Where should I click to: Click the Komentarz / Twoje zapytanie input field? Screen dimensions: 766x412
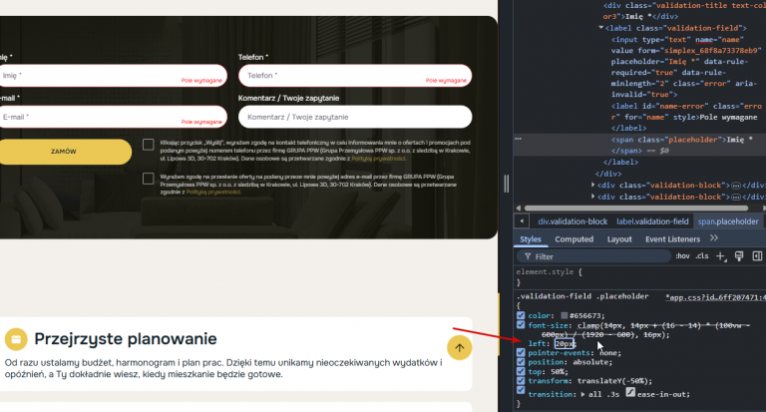(355, 117)
